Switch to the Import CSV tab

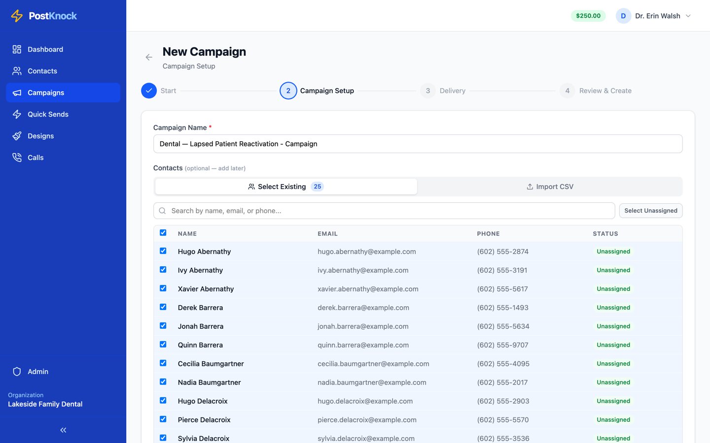pyautogui.click(x=550, y=187)
